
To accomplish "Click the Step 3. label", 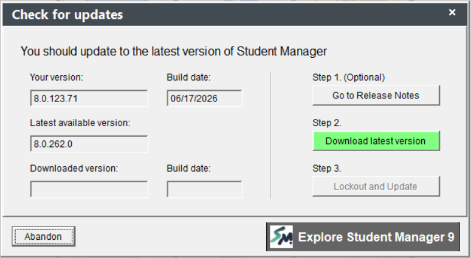I will [x=327, y=168].
